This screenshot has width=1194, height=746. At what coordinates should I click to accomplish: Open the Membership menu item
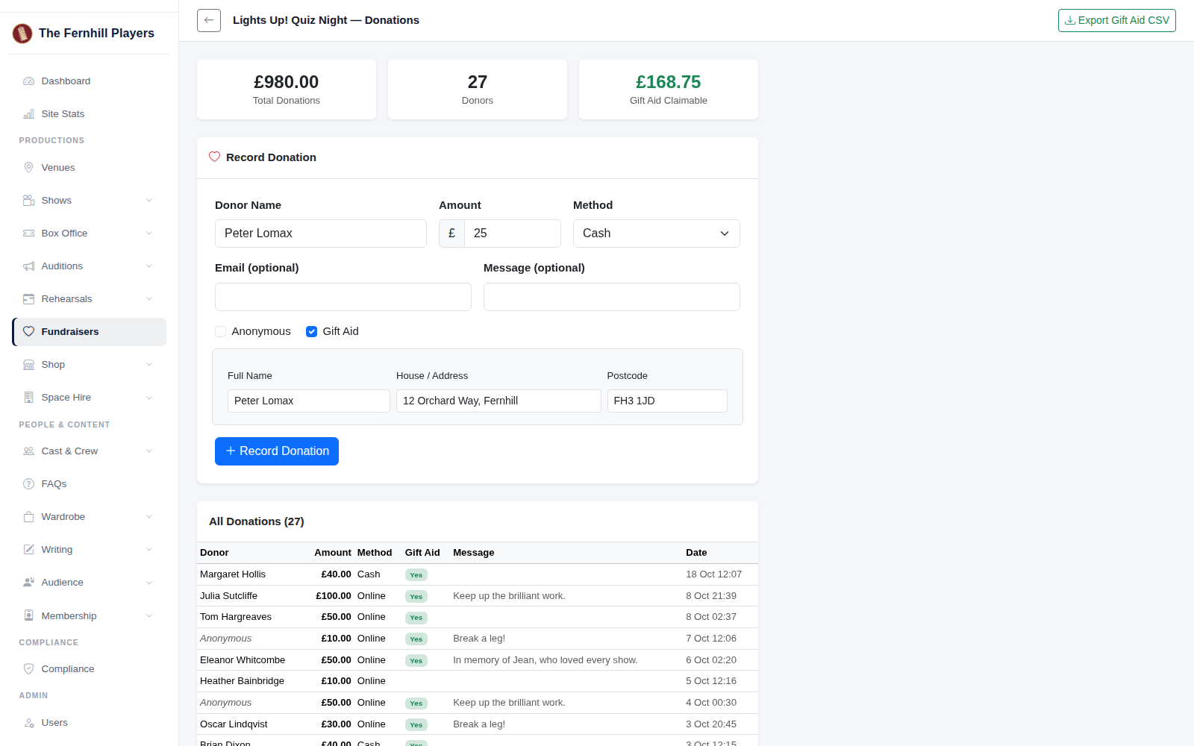coord(89,616)
